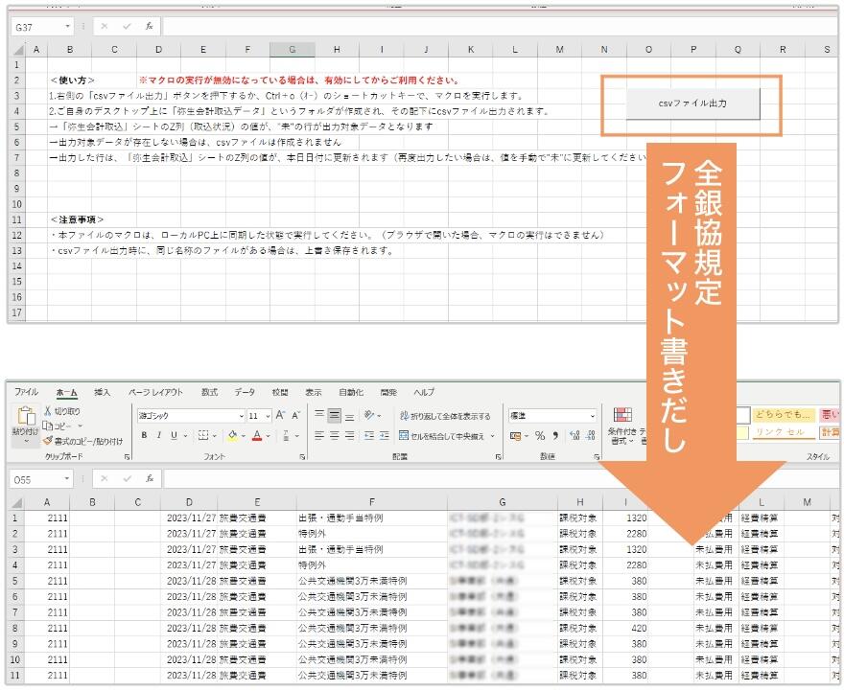Apply the どちらでも… cell style

coord(784,415)
